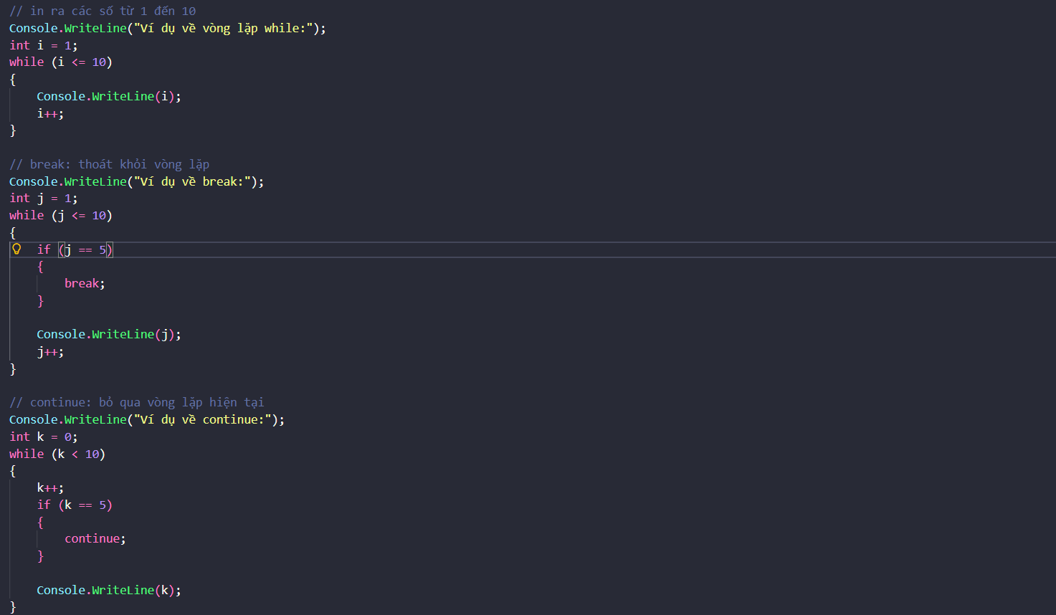1056x615 pixels.
Task: Click the 'while (j <= 10)' loop header
Action: click(60, 216)
